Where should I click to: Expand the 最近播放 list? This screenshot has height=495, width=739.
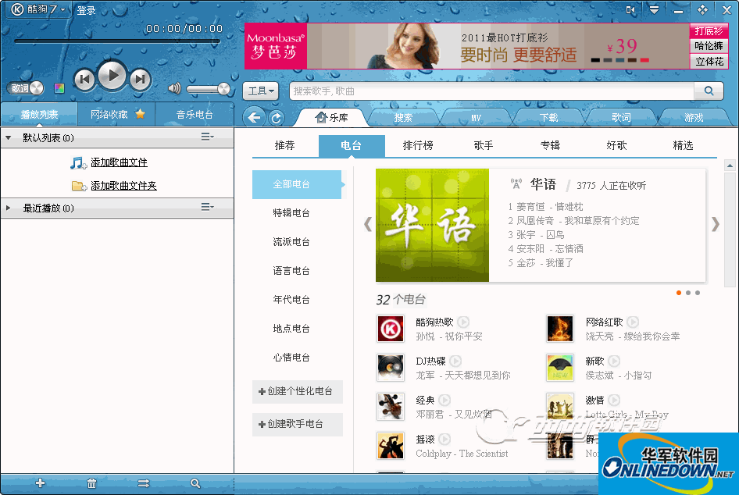pos(9,208)
